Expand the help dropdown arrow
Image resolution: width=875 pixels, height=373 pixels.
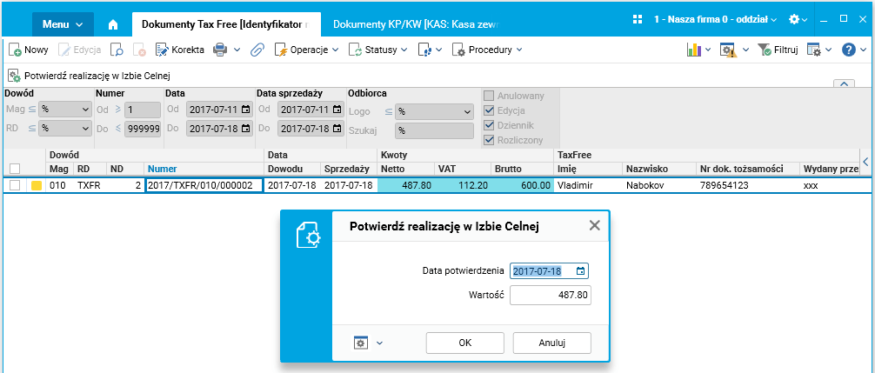click(864, 50)
